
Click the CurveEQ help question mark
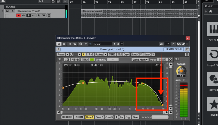tap(58, 49)
